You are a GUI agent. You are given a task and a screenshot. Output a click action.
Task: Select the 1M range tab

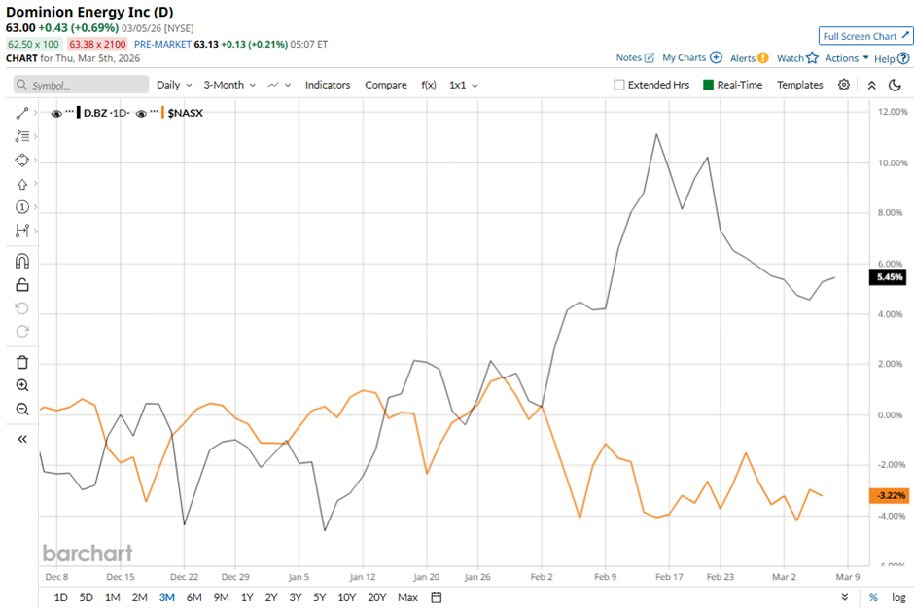pos(112,597)
